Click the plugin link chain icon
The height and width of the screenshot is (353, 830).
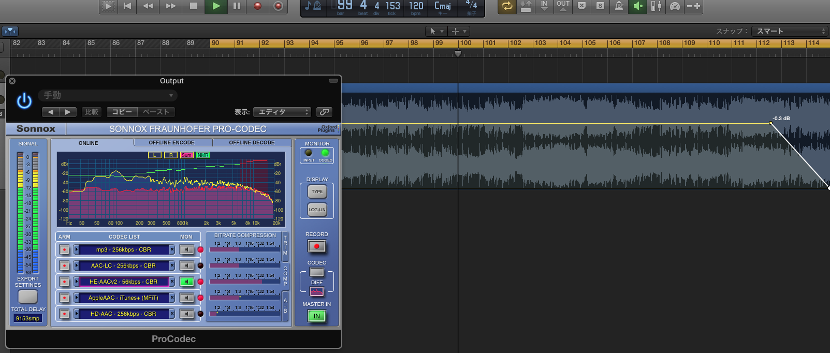324,112
